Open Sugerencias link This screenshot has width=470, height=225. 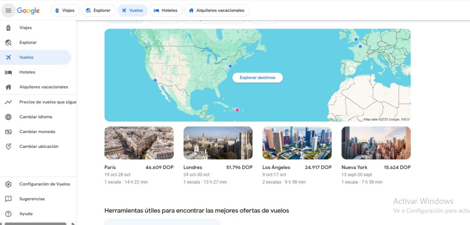pyautogui.click(x=32, y=199)
